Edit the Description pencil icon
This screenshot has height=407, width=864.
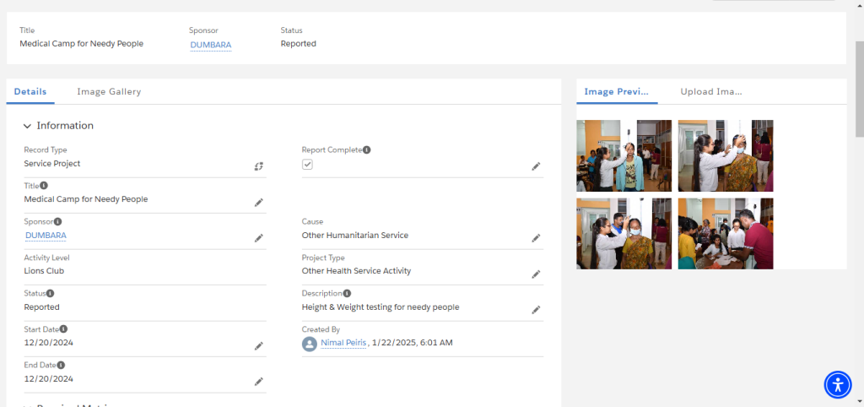click(536, 310)
